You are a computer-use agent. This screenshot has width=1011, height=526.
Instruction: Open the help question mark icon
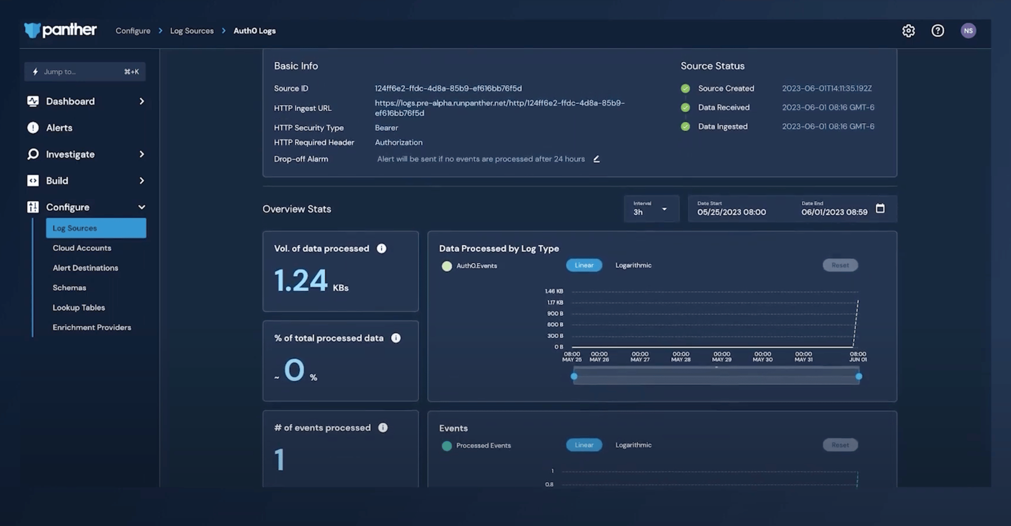(x=937, y=30)
